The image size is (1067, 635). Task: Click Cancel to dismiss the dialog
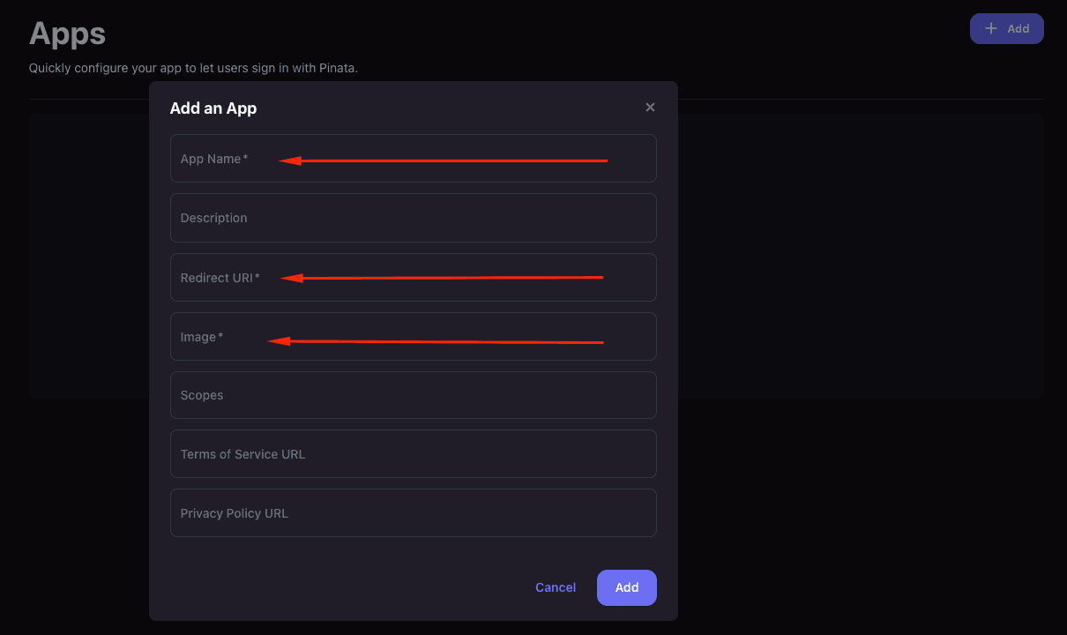[x=555, y=586]
